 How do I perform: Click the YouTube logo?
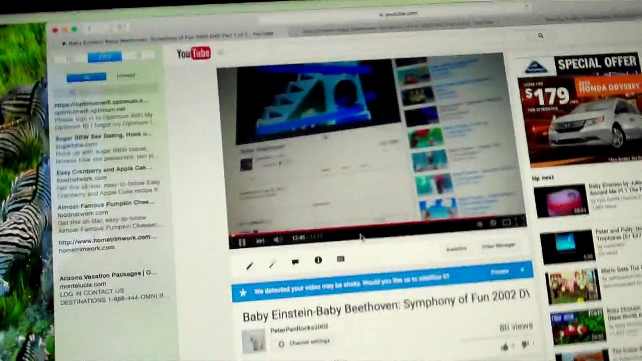coord(194,53)
